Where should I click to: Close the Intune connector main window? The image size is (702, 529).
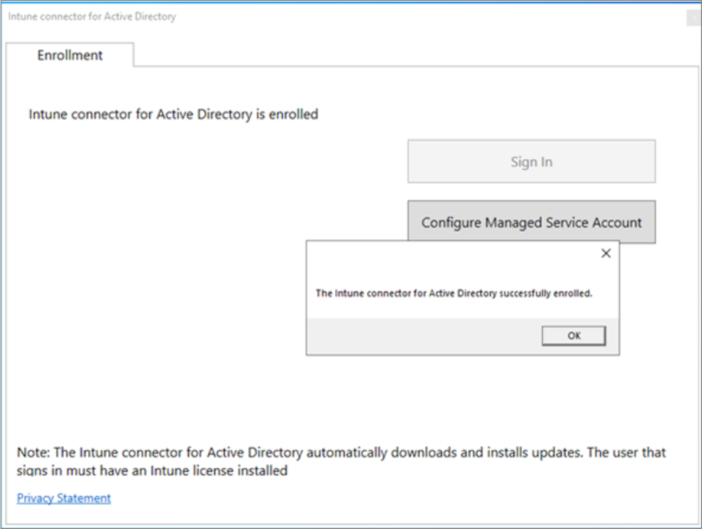click(x=694, y=18)
